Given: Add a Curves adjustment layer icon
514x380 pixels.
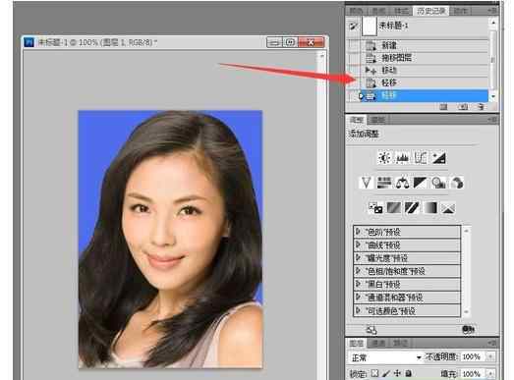Looking at the screenshot, I should [x=421, y=158].
